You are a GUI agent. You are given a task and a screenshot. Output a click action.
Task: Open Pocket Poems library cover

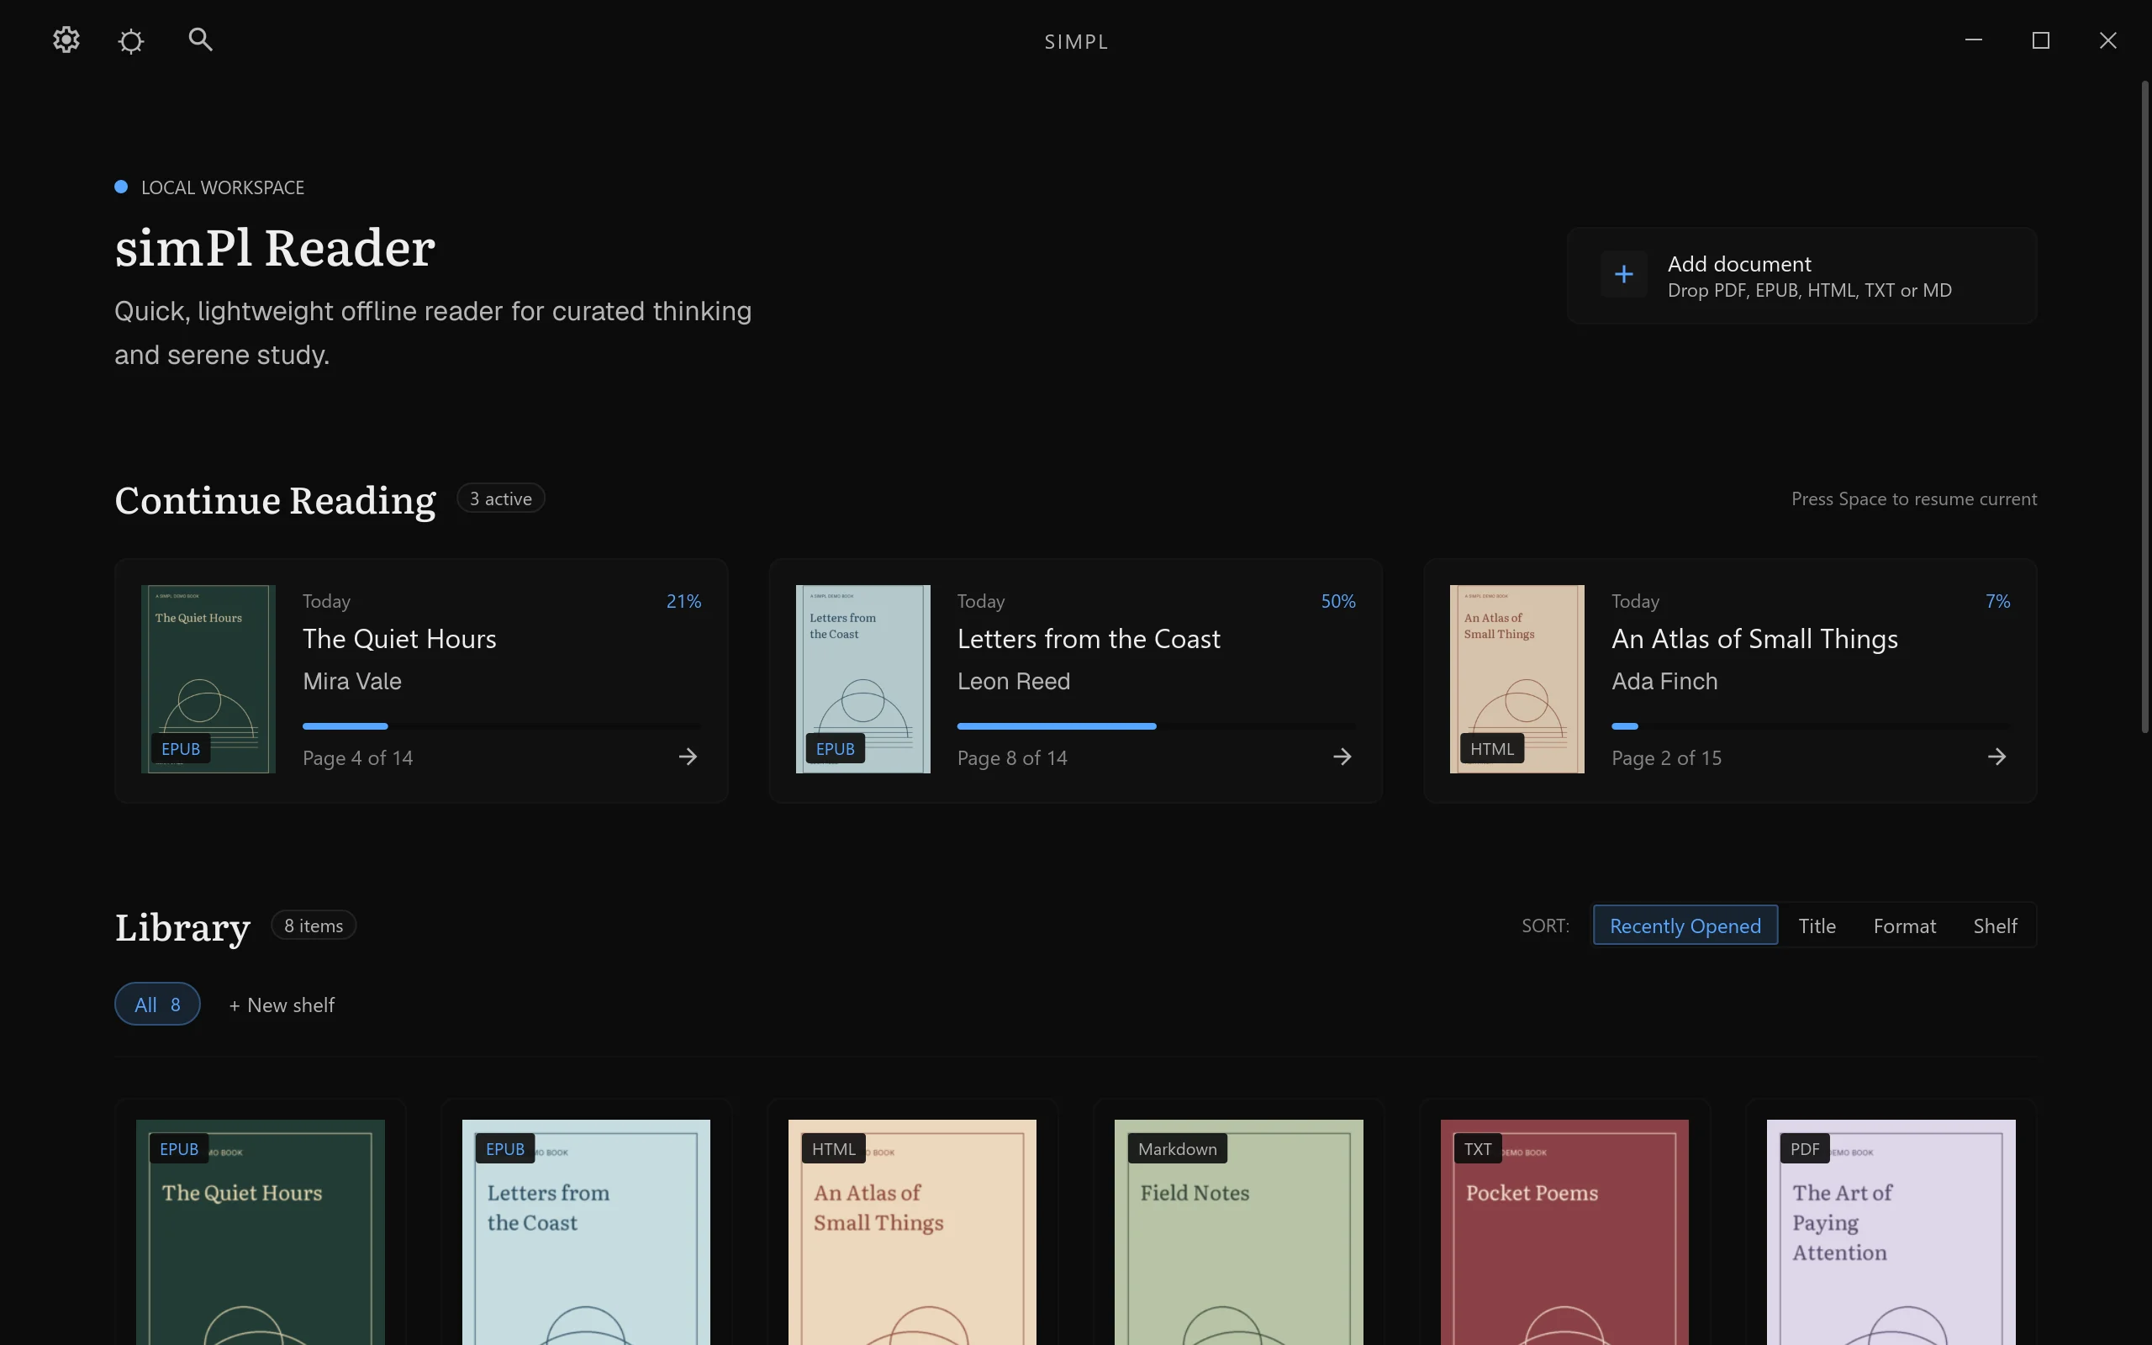point(1564,1232)
